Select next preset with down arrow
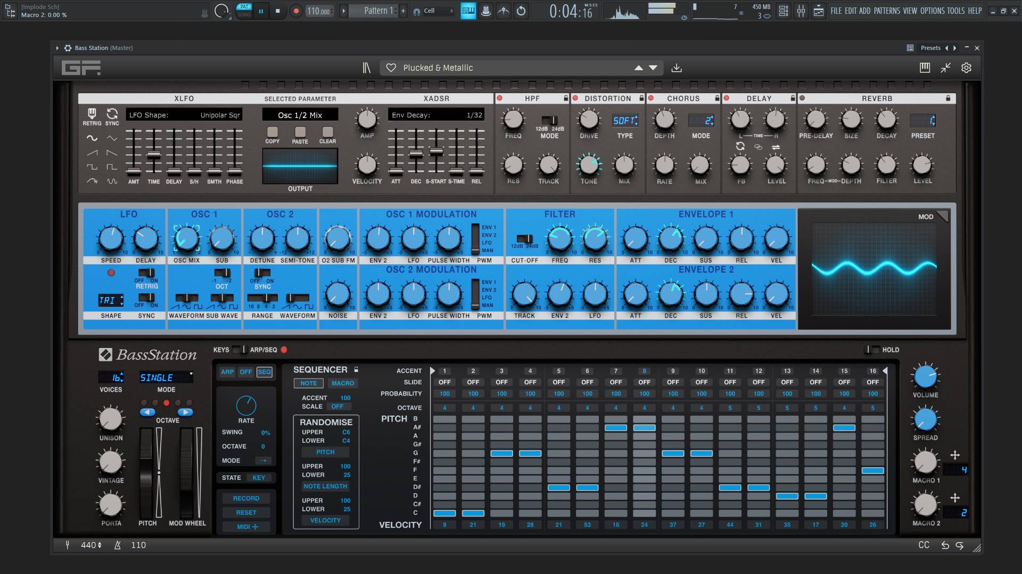This screenshot has width=1022, height=574. pos(653,68)
